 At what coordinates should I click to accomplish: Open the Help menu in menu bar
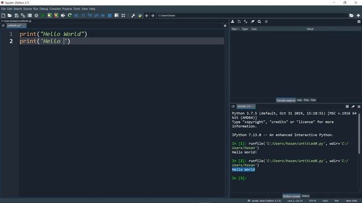tap(92, 9)
